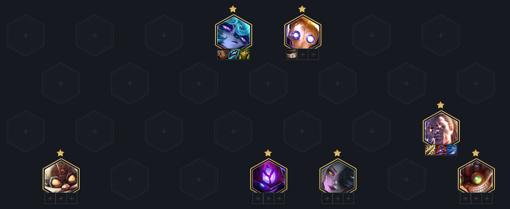Select the belt item under Blitzcrank
The width and height of the screenshot is (510, 209).
pos(292,54)
